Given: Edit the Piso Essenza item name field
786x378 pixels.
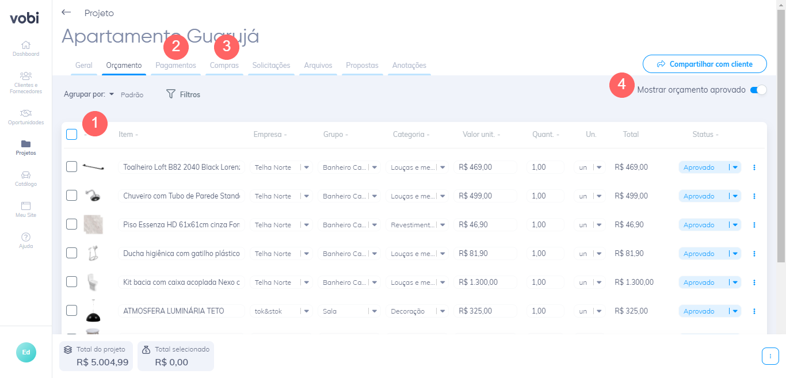Looking at the screenshot, I should [x=181, y=225].
